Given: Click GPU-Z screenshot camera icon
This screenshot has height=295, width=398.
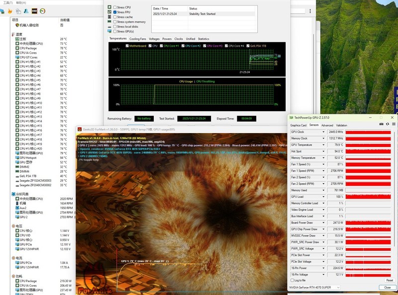Looking at the screenshot, I should click(381, 124).
